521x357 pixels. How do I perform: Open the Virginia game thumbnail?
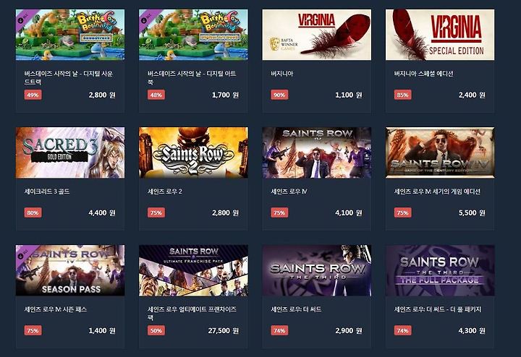(317, 35)
